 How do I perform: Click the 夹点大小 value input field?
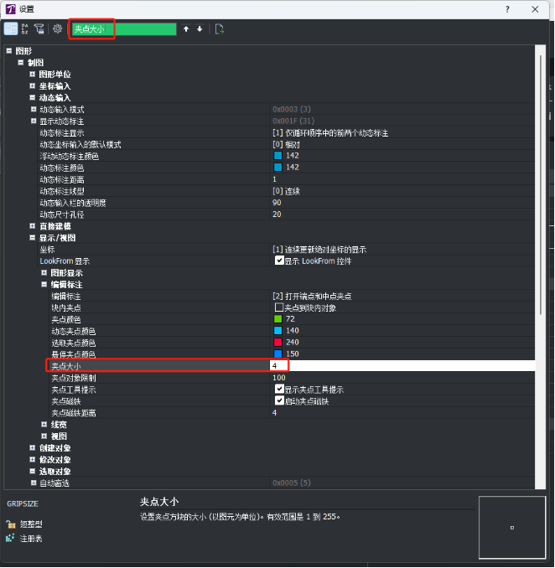(x=402, y=366)
